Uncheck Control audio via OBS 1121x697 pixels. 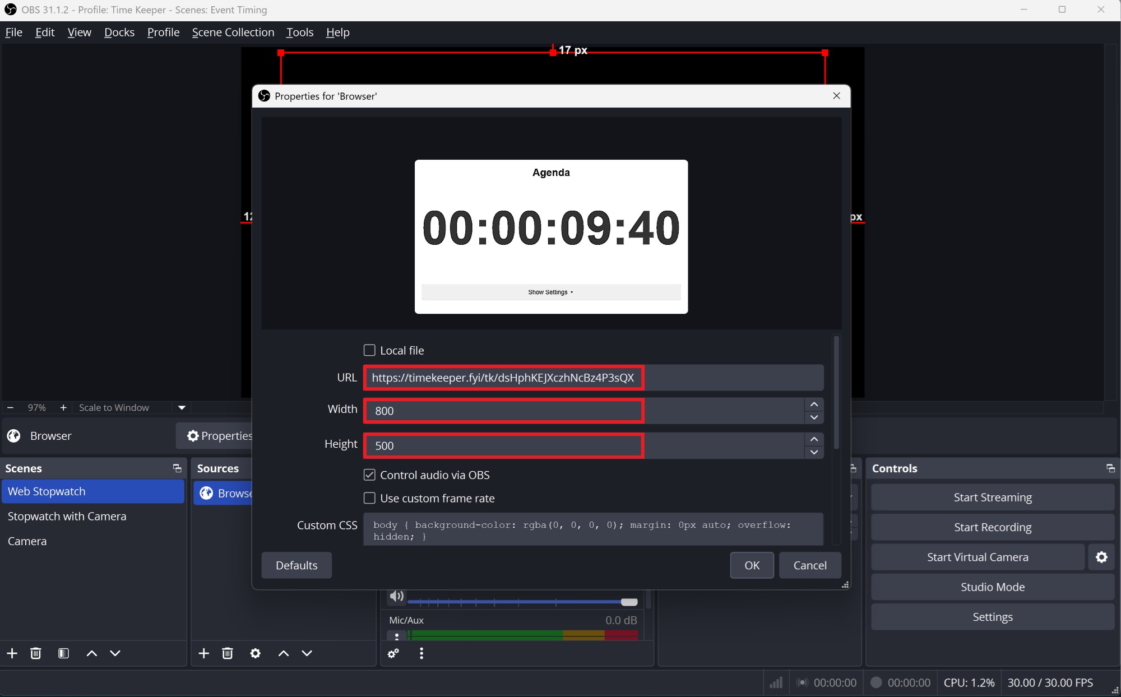coord(369,475)
